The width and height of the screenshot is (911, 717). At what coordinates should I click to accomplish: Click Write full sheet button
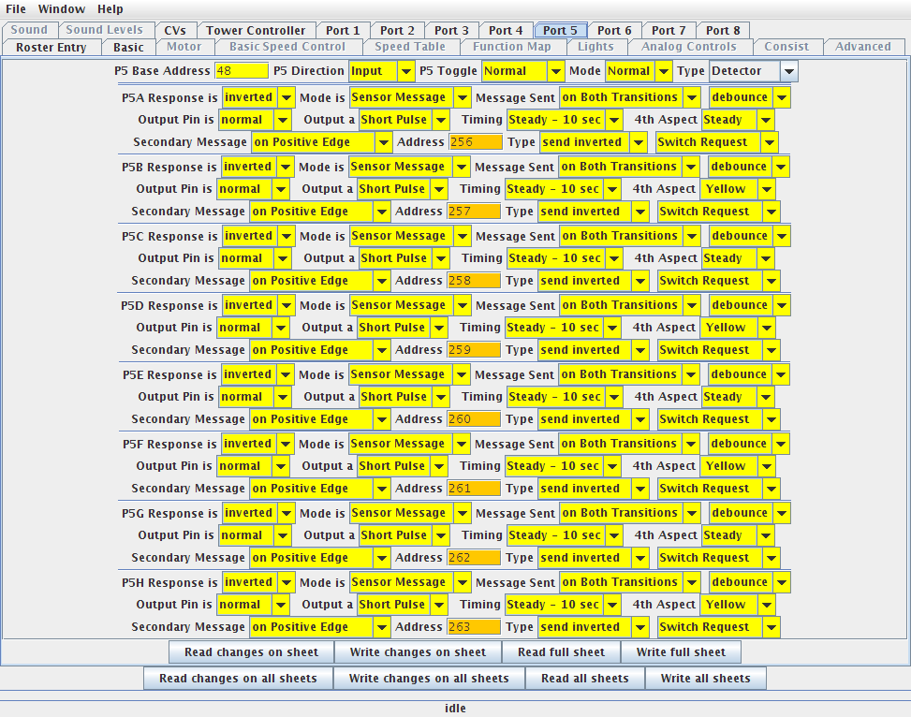(681, 652)
